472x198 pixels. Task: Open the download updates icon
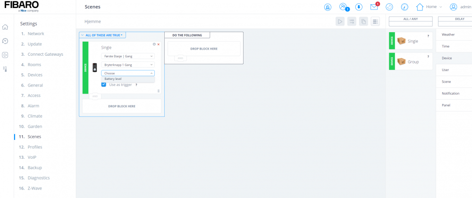[x=359, y=7]
